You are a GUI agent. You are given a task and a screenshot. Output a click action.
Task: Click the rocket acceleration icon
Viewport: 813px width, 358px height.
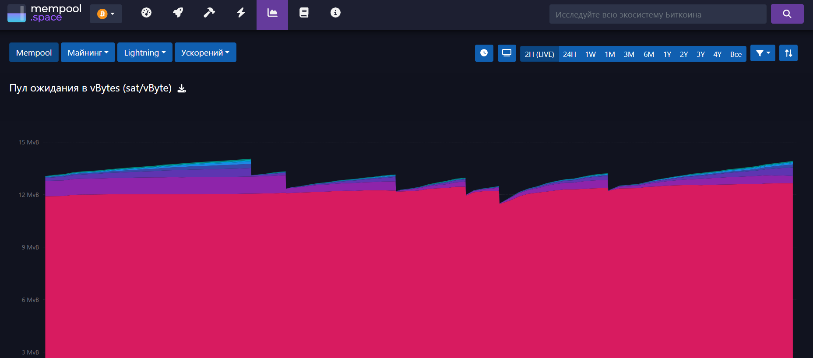(x=178, y=13)
